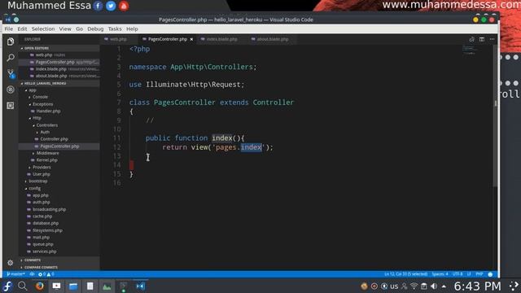Image resolution: width=521 pixels, height=293 pixels.
Task: Open services.php in the config folder
Action: [44, 251]
